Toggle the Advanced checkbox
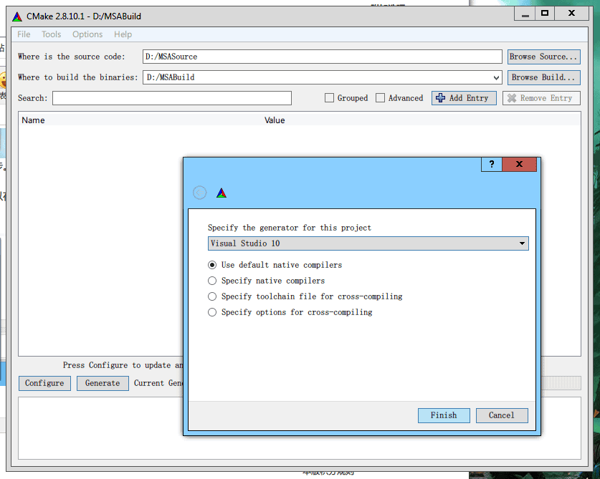This screenshot has width=600, height=479. (381, 98)
